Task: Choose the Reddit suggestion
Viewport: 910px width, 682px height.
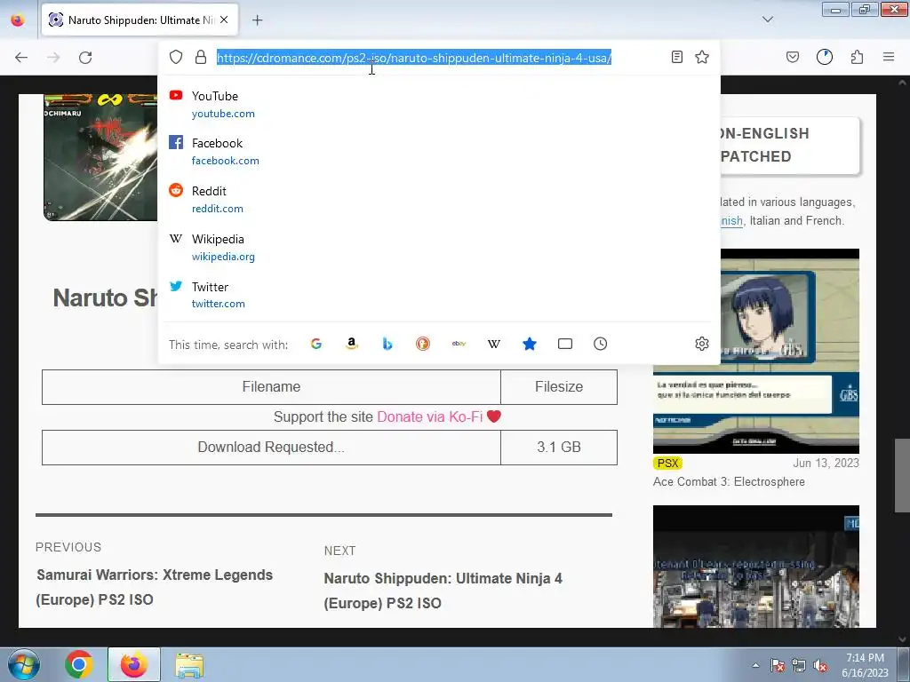Action: point(439,200)
